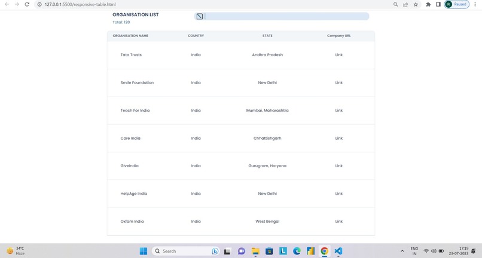Click the share page icon

tap(406, 4)
